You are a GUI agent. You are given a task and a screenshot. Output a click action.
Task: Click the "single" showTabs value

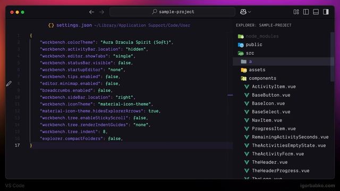coord(123,56)
